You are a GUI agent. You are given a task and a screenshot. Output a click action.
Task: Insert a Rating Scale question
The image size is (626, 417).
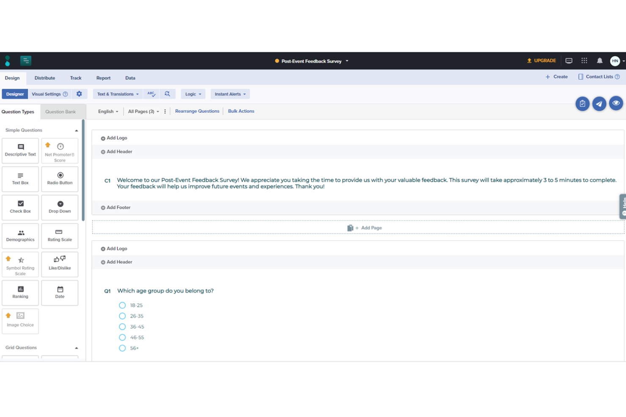click(60, 236)
